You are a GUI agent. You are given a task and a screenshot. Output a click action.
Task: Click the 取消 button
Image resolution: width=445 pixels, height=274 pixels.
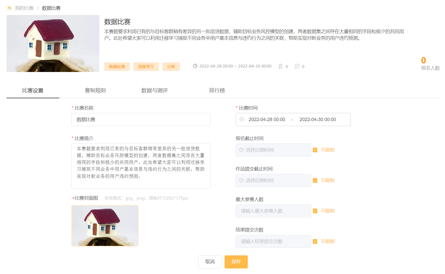click(210, 262)
